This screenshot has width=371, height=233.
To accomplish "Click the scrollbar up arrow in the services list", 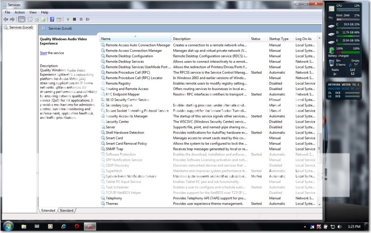I will click(319, 38).
